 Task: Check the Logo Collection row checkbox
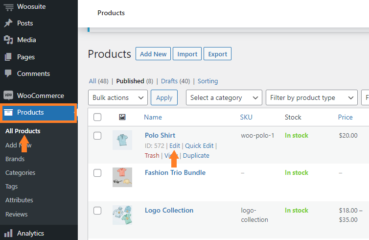[x=97, y=211]
